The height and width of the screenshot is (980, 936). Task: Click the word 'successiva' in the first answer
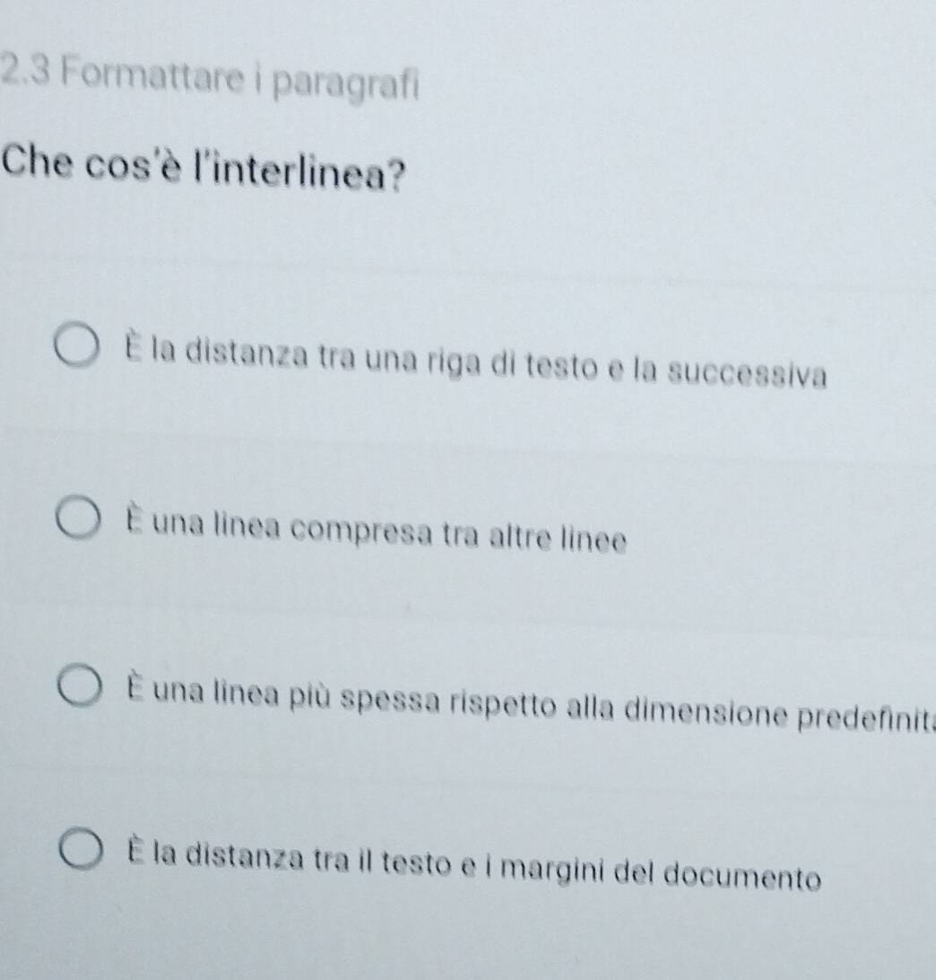tap(748, 373)
